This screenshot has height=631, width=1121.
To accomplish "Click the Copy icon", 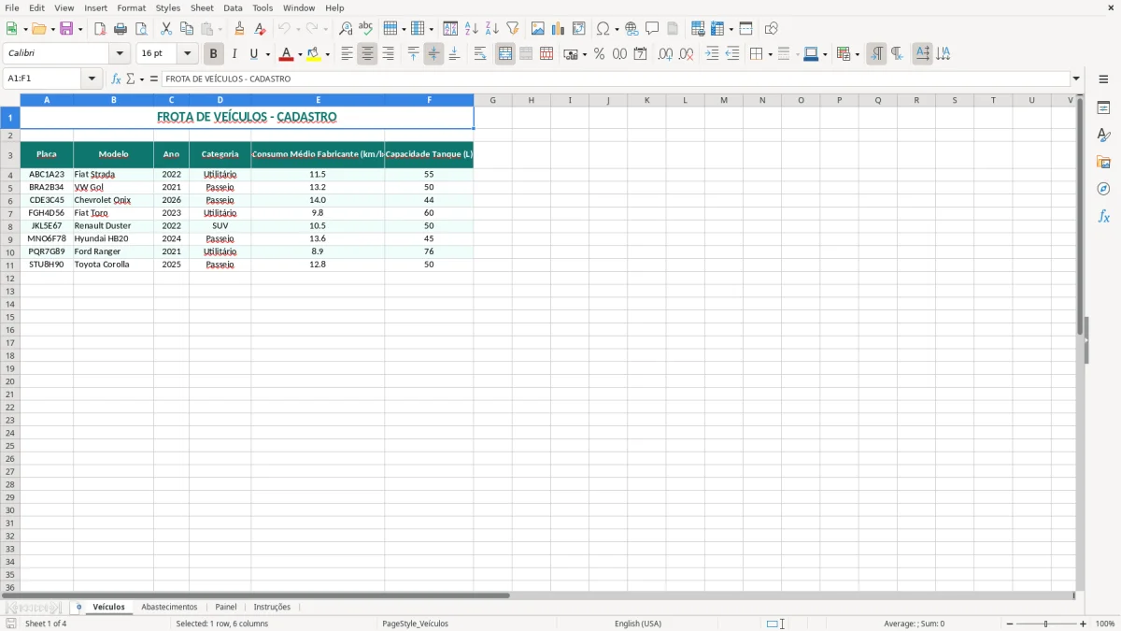I will coord(187,29).
